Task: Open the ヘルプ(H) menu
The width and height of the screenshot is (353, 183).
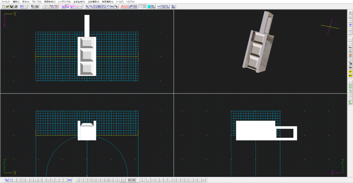Action: coord(130,2)
